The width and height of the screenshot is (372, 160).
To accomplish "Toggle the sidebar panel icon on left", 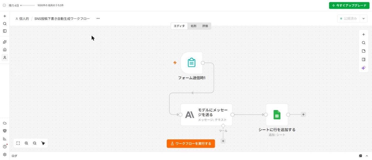I will pos(5,31).
